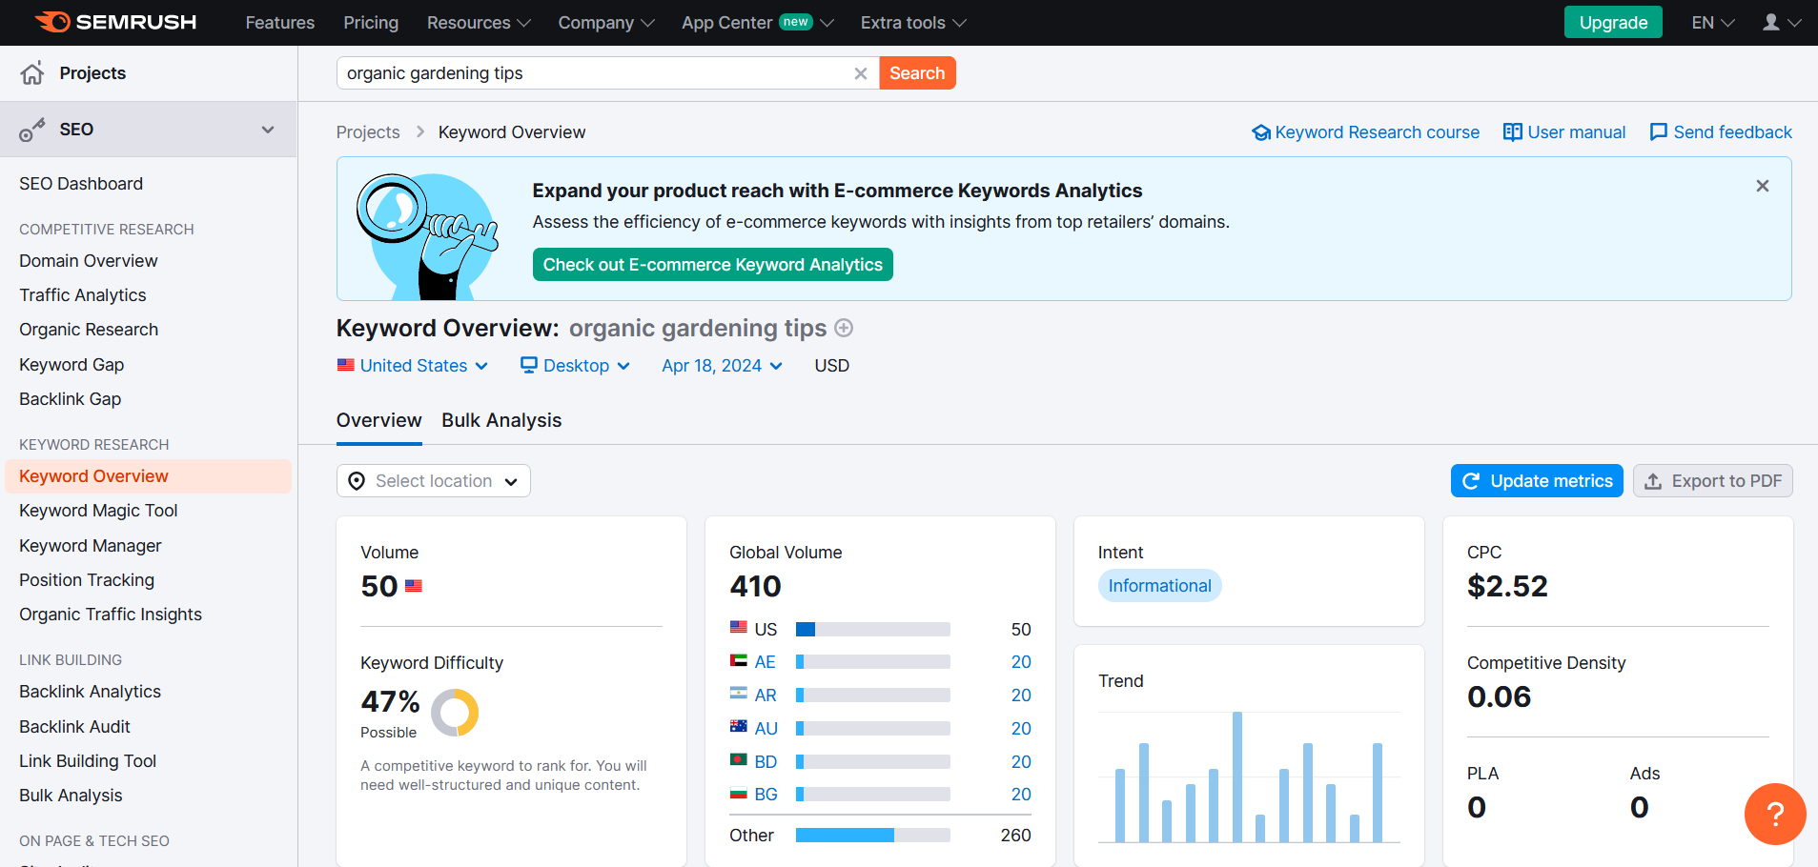Open Link Building Tool in the sidebar
This screenshot has height=867, width=1818.
[88, 761]
